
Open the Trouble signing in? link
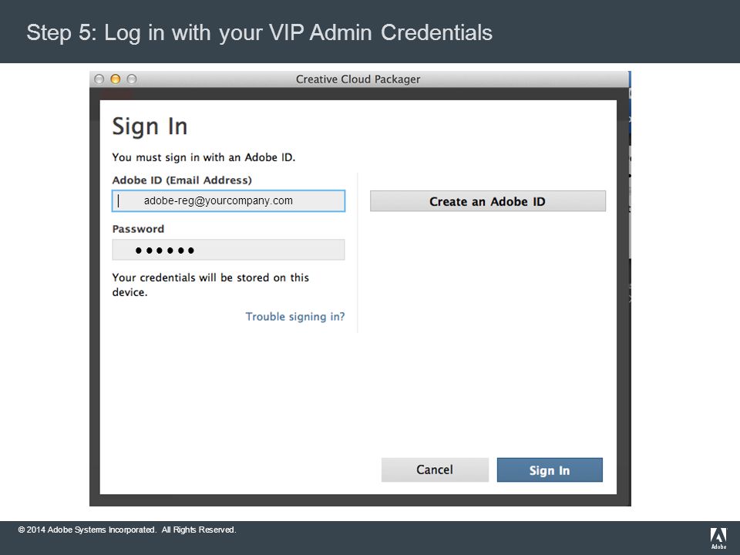click(x=295, y=316)
